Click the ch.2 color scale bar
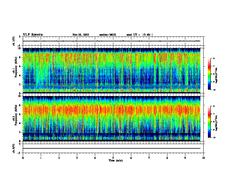The height and width of the screenshot is (177, 229). pos(209,122)
